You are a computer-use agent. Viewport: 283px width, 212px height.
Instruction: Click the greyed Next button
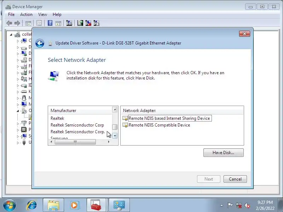pyautogui.click(x=209, y=179)
